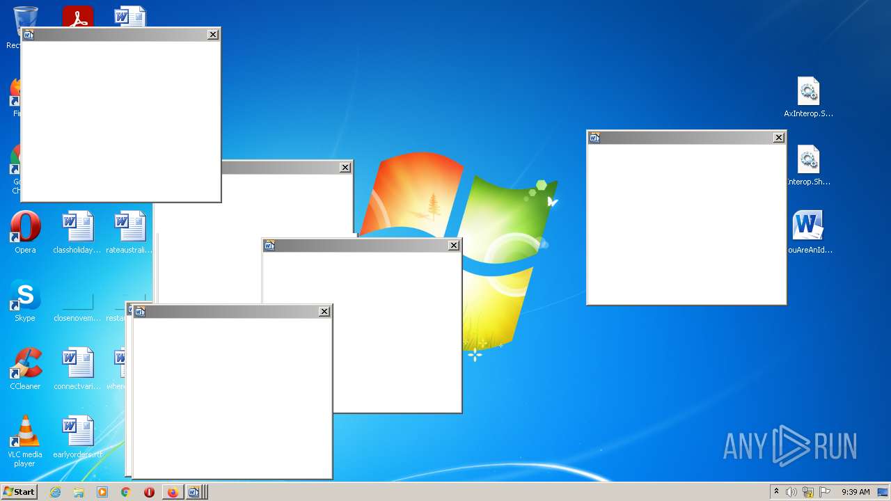Select the Adobe Acrobat desktop icon
The width and height of the screenshot is (891, 501).
coord(77,16)
